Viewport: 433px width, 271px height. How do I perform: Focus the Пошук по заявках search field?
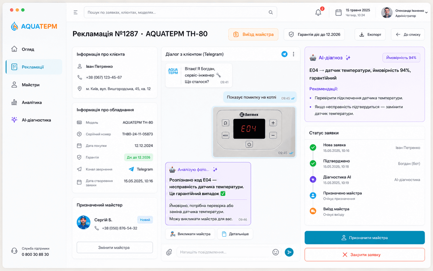click(180, 12)
